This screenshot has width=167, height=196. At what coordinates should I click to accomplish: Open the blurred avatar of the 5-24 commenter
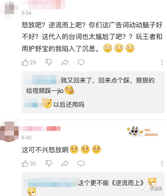coord(9,9)
